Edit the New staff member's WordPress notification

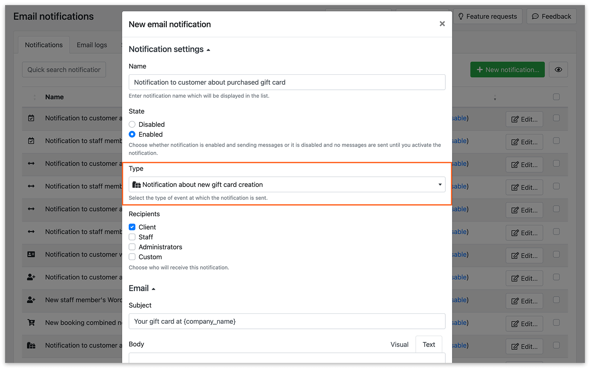[x=524, y=301]
